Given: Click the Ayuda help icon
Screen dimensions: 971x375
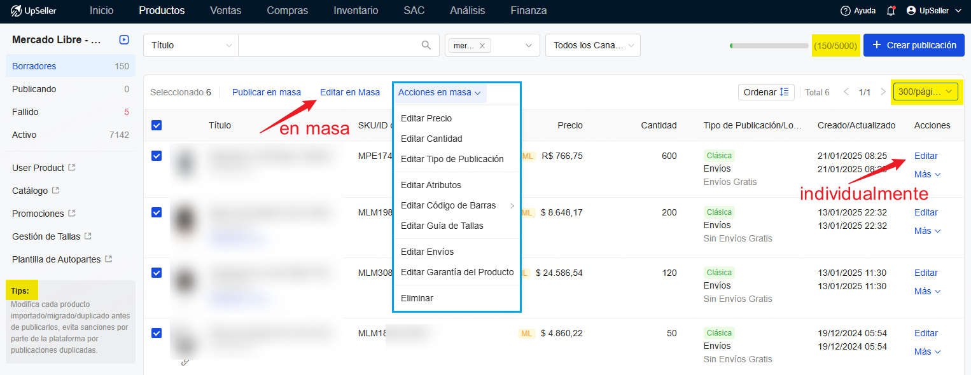Looking at the screenshot, I should pos(845,11).
